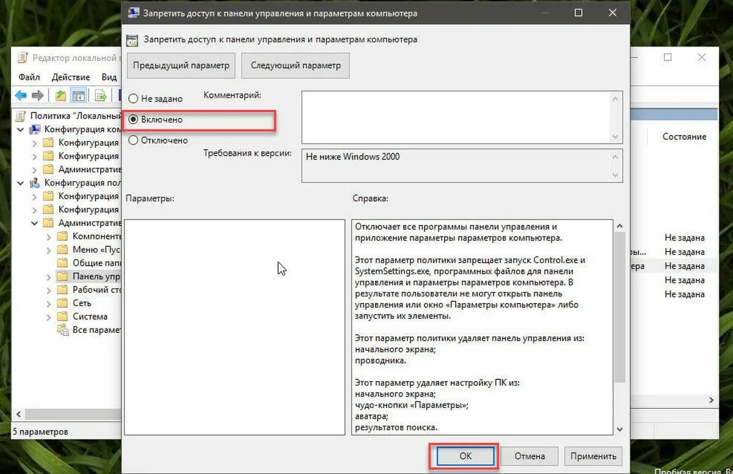Click the 'Система' folder icon in tree
The image size is (733, 474).
click(x=62, y=316)
